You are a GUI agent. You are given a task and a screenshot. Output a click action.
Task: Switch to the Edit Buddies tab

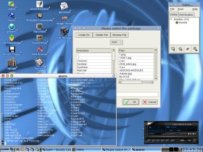186,15
